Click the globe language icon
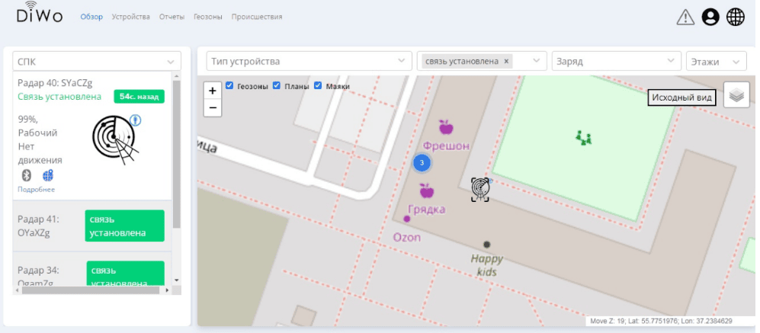The height and width of the screenshot is (333, 760). [736, 18]
